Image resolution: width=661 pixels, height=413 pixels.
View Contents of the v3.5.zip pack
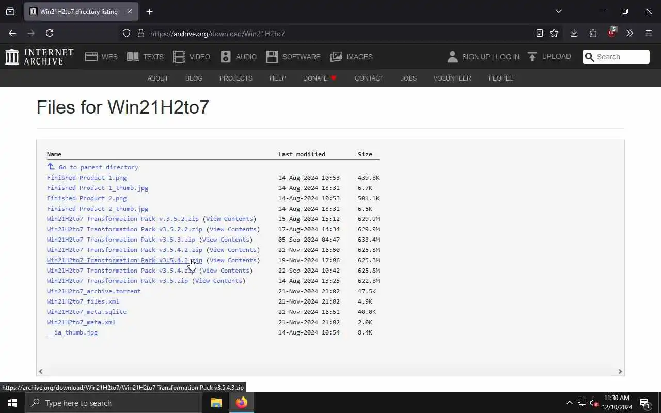(218, 281)
